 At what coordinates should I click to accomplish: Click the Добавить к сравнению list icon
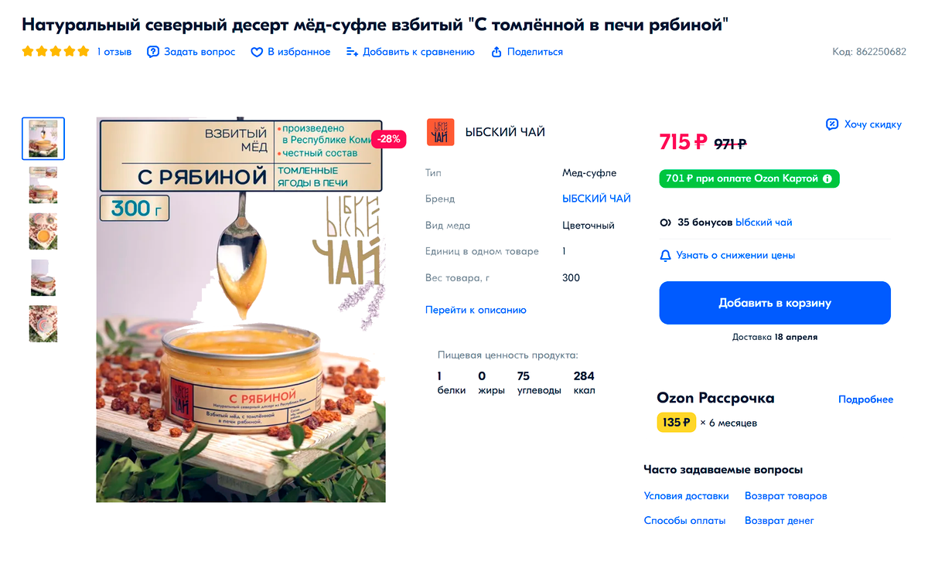click(352, 52)
